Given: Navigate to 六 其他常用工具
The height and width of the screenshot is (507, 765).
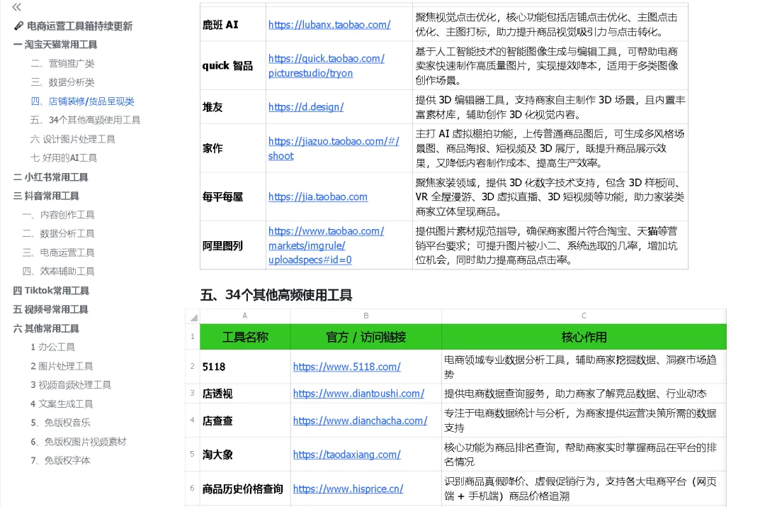Looking at the screenshot, I should pyautogui.click(x=46, y=328).
